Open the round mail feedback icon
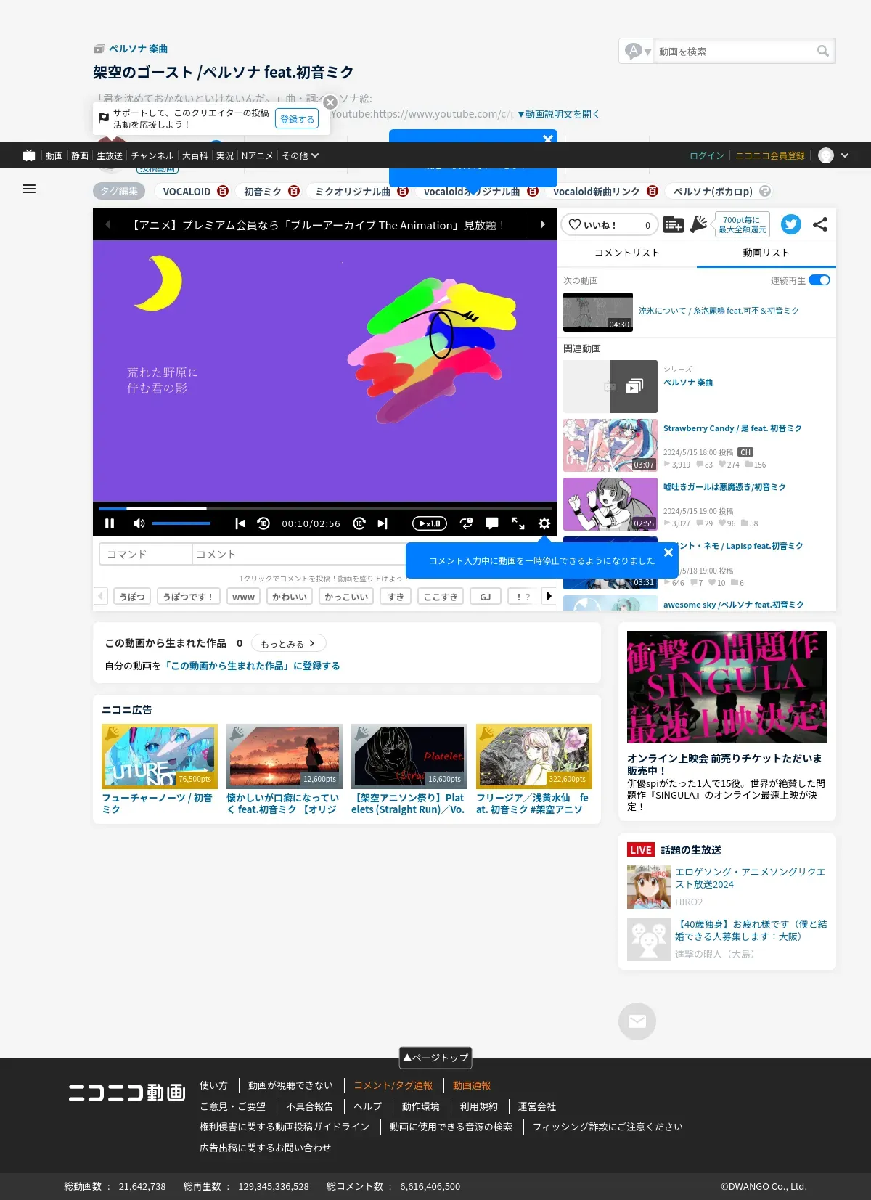 tap(637, 1021)
